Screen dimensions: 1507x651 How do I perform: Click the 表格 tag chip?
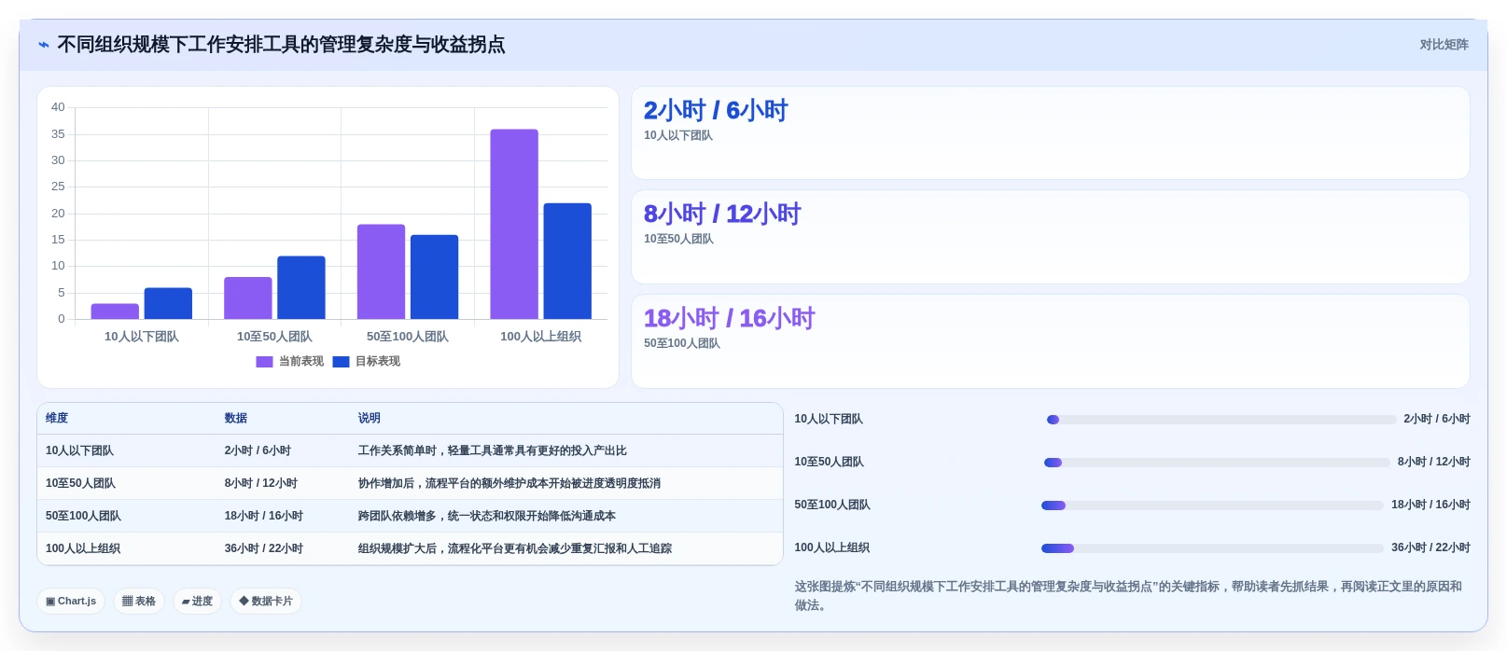[139, 602]
